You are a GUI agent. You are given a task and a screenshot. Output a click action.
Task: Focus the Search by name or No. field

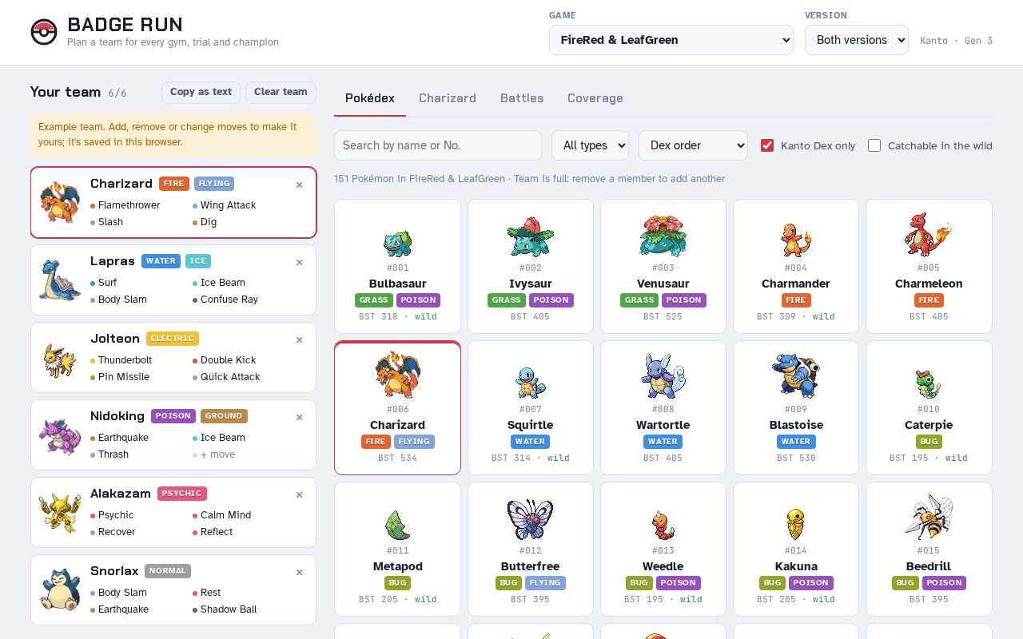click(438, 145)
